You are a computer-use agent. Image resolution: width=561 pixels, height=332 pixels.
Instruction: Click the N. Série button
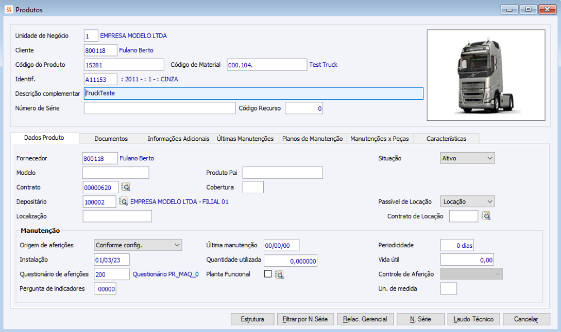pyautogui.click(x=420, y=319)
